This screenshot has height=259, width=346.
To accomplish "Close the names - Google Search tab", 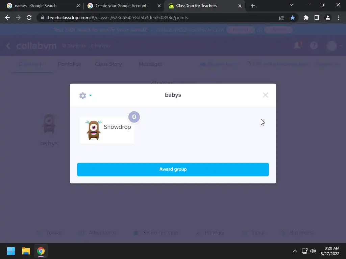I will coord(78,6).
